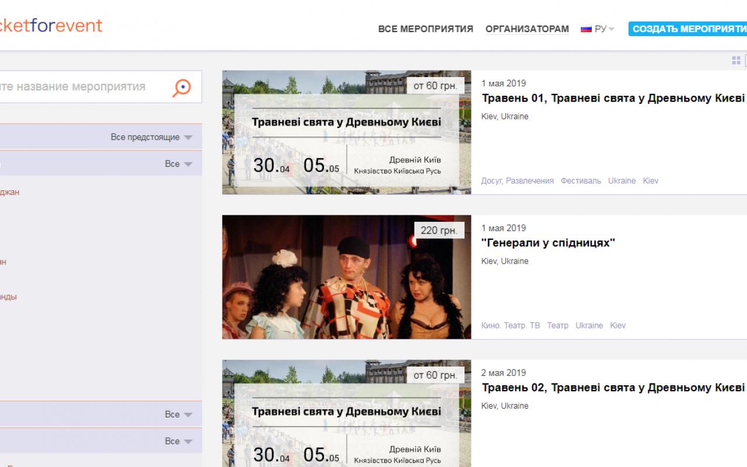Click 'Kiev, Ukraine' location under Травень 01 event
The image size is (747, 467).
[x=505, y=117]
